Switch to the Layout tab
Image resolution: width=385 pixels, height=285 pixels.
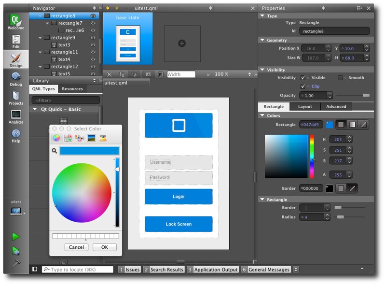[x=305, y=106]
